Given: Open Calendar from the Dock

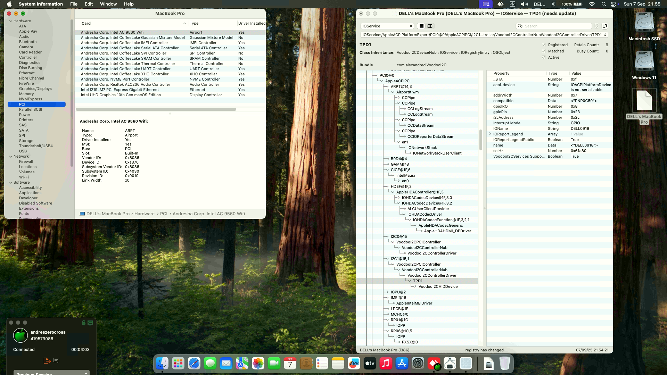Looking at the screenshot, I should pos(290,364).
